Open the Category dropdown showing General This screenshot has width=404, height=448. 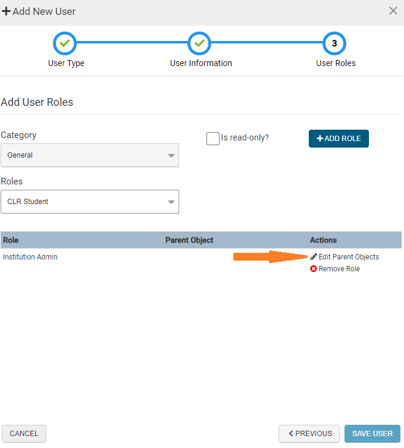(x=90, y=155)
